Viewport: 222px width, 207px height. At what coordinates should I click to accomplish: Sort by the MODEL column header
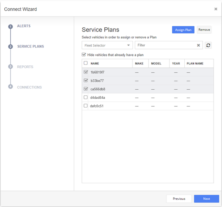click(x=156, y=64)
